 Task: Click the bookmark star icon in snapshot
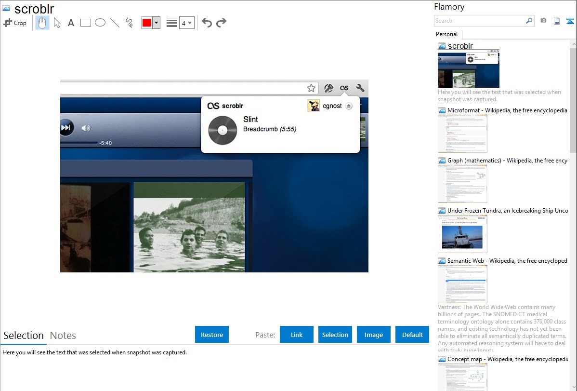pyautogui.click(x=311, y=88)
